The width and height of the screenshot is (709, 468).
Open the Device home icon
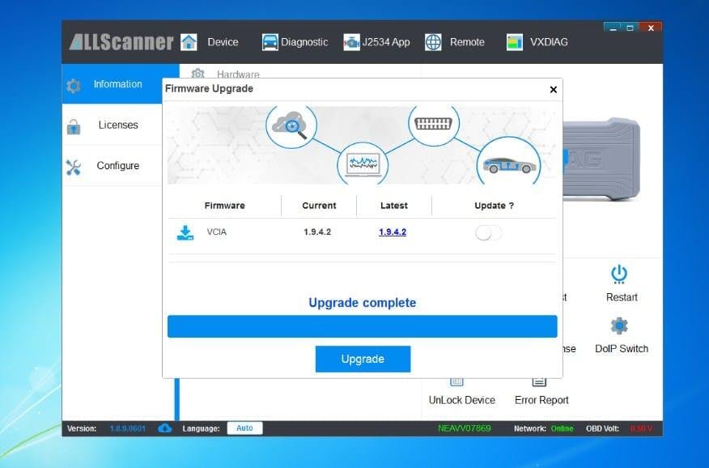(189, 42)
